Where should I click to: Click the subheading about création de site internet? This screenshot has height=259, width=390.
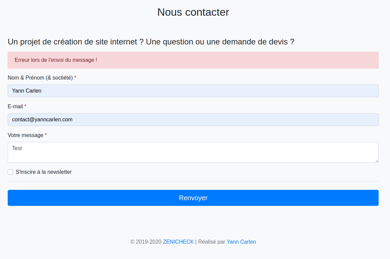[x=151, y=42]
